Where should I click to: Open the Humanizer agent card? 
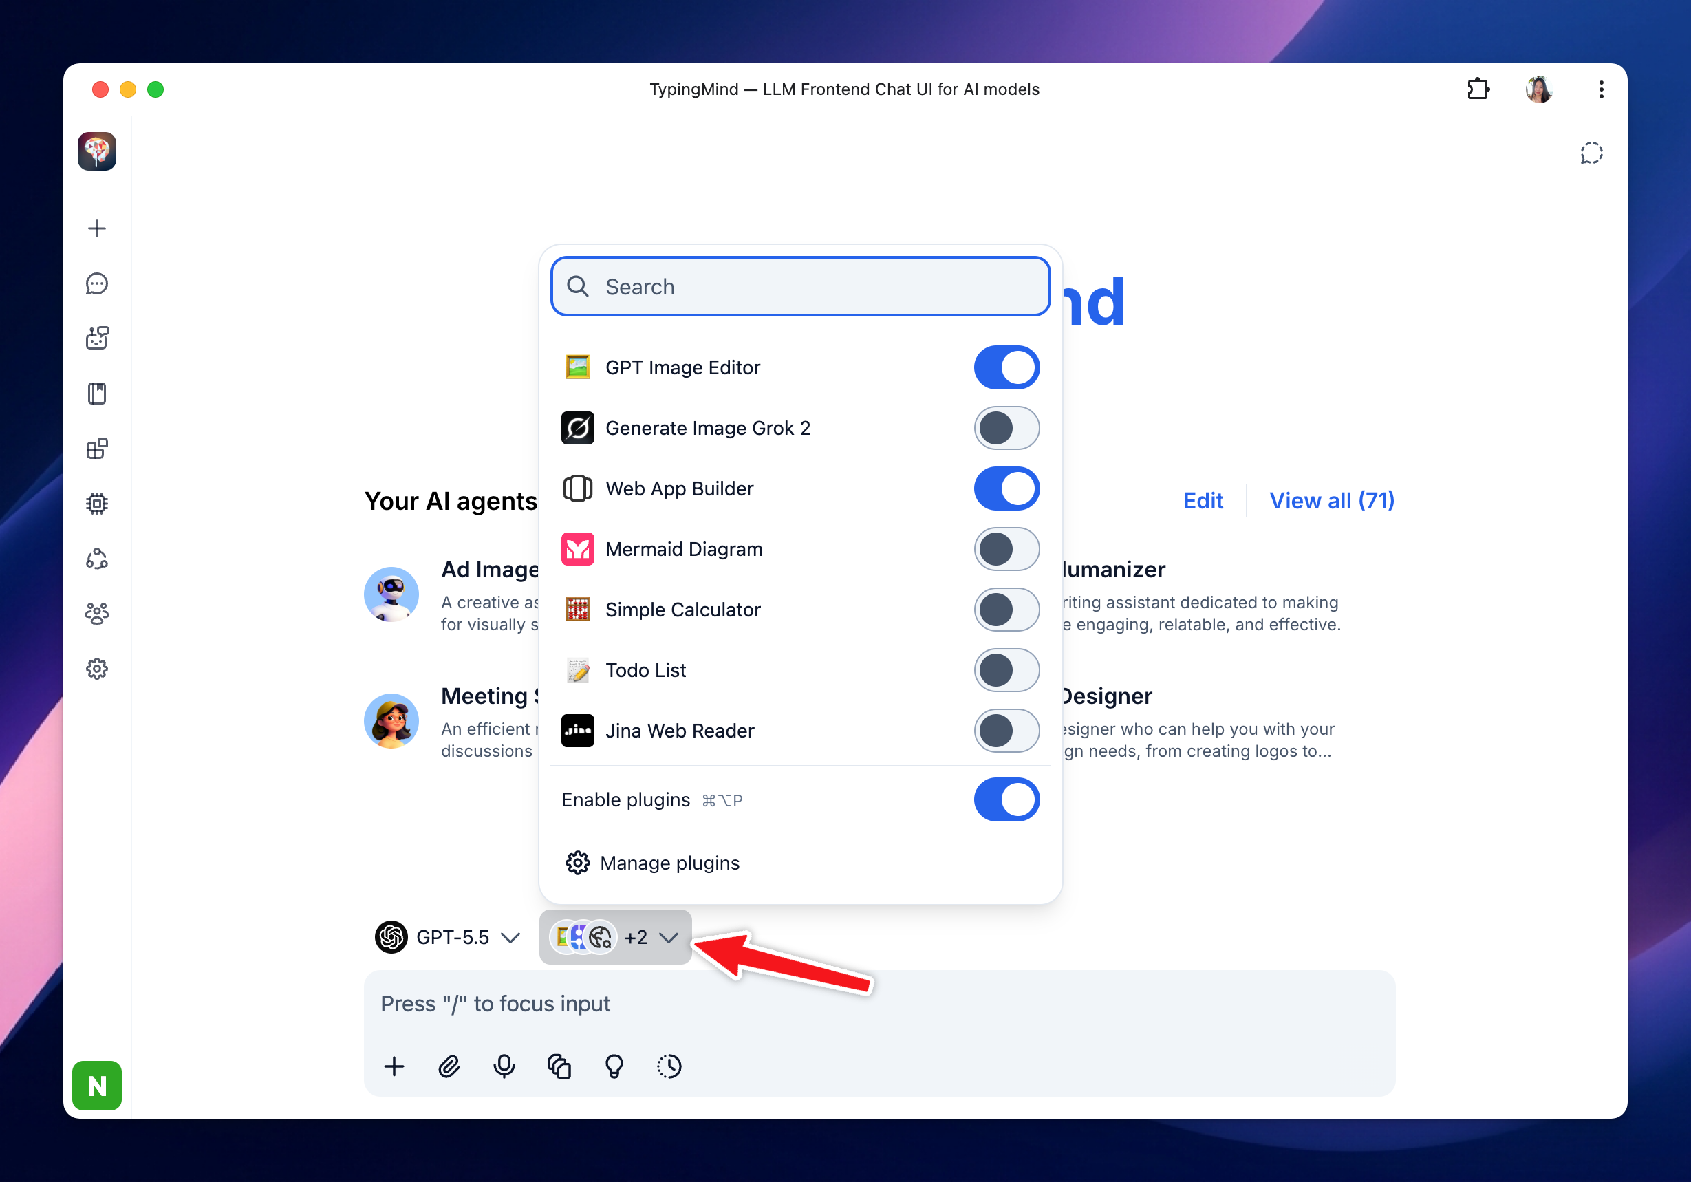point(1200,595)
